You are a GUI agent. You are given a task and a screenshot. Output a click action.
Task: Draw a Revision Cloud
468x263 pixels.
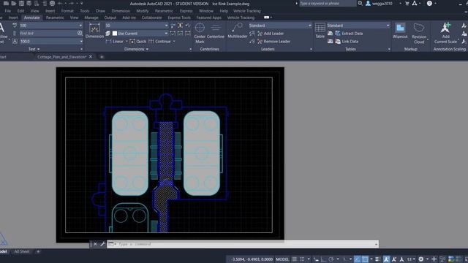pos(419,34)
